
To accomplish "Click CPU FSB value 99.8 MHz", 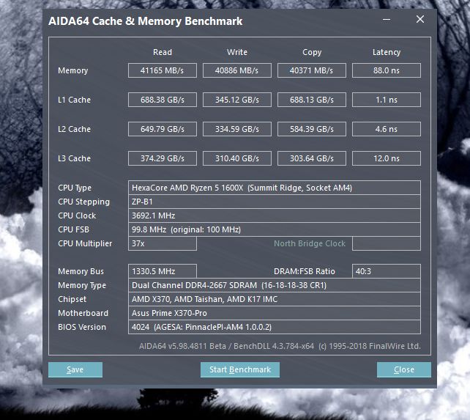I will [275, 229].
